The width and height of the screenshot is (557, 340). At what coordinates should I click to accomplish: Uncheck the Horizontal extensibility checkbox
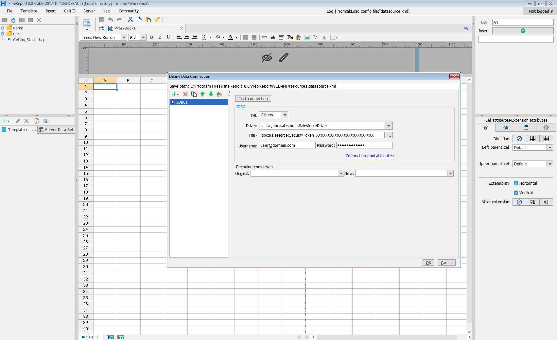516,183
